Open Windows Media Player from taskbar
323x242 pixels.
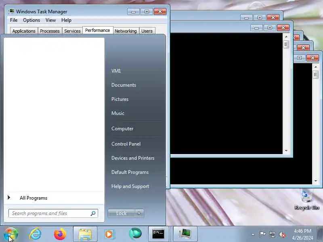click(109, 234)
